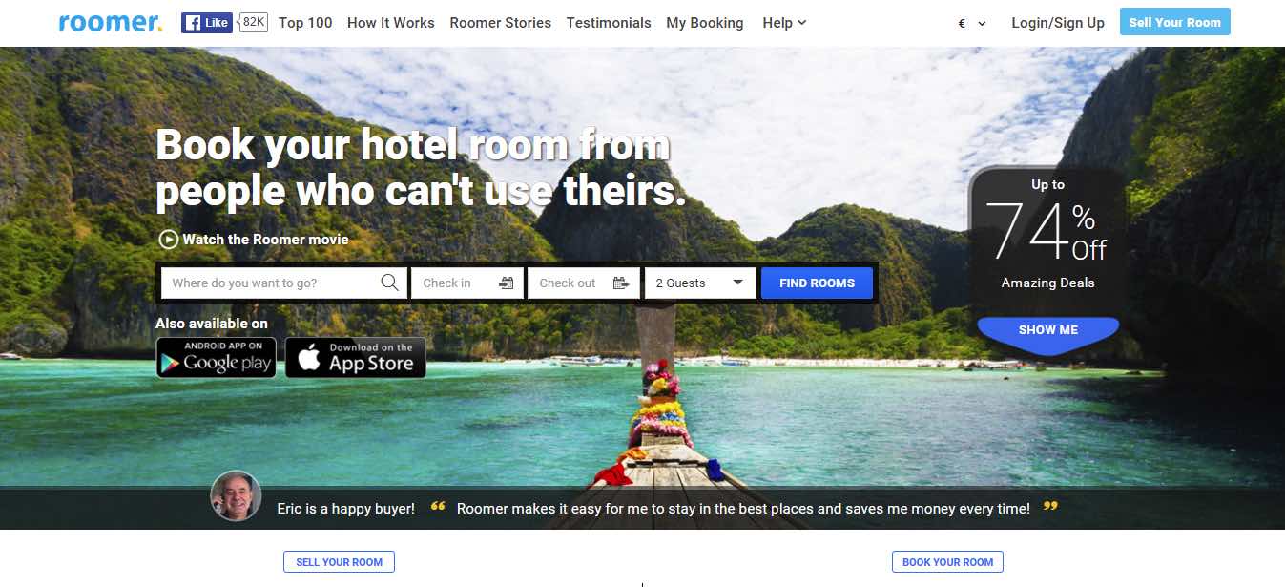Click the SHOW ME deals button
This screenshot has height=587, width=1285.
[1048, 330]
